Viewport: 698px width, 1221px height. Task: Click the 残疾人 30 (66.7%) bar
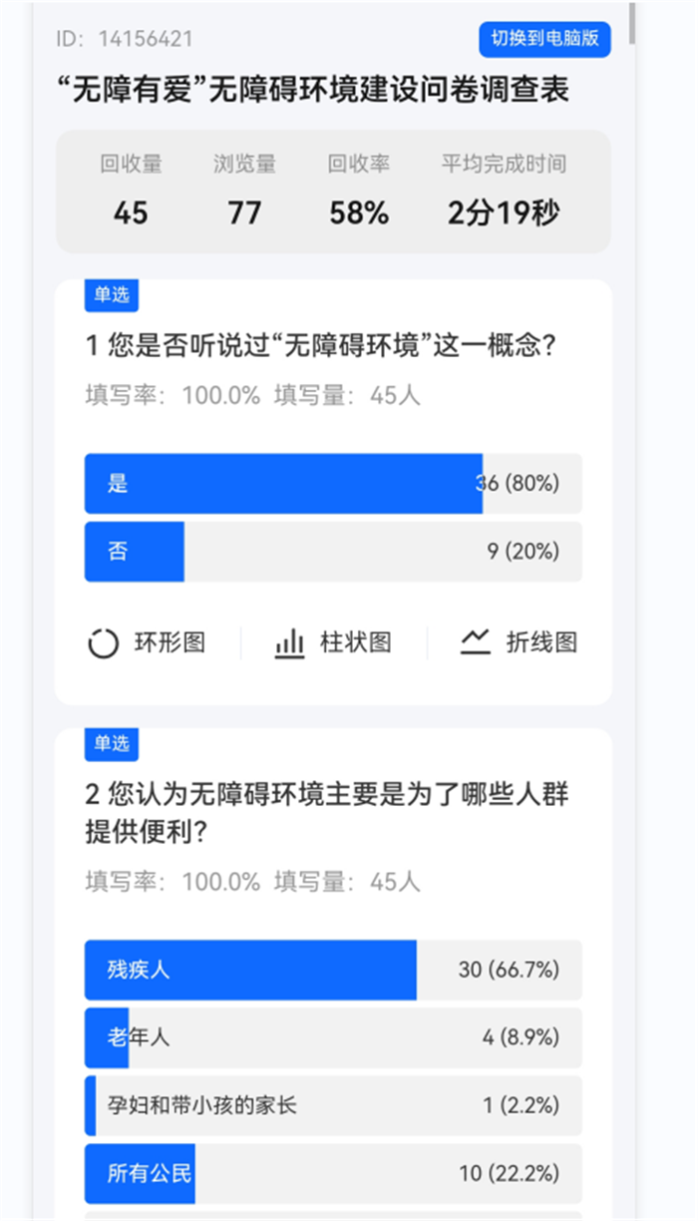click(333, 970)
